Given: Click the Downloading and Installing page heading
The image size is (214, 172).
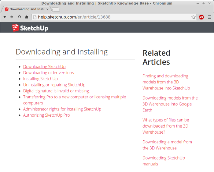Looking at the screenshot, I should 62,52.
